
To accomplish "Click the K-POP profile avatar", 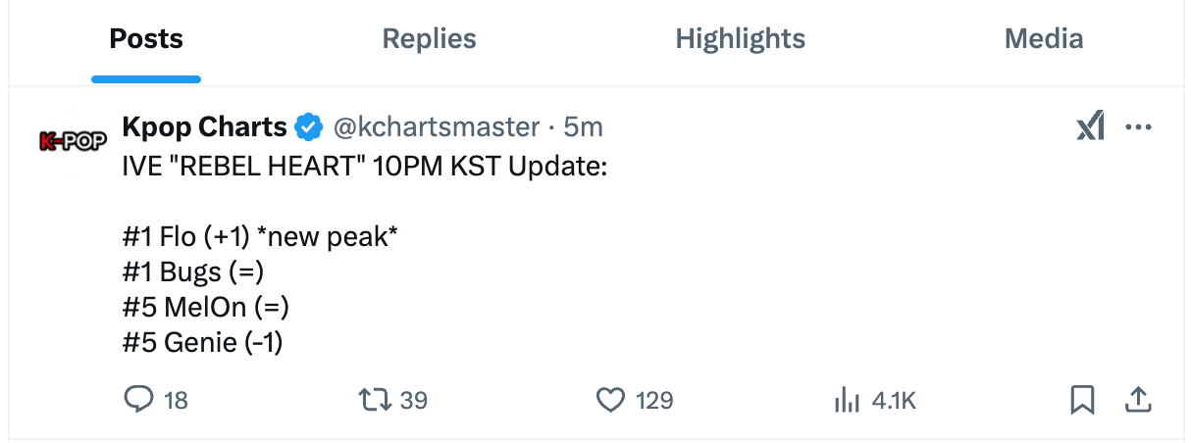I will pyautogui.click(x=72, y=141).
